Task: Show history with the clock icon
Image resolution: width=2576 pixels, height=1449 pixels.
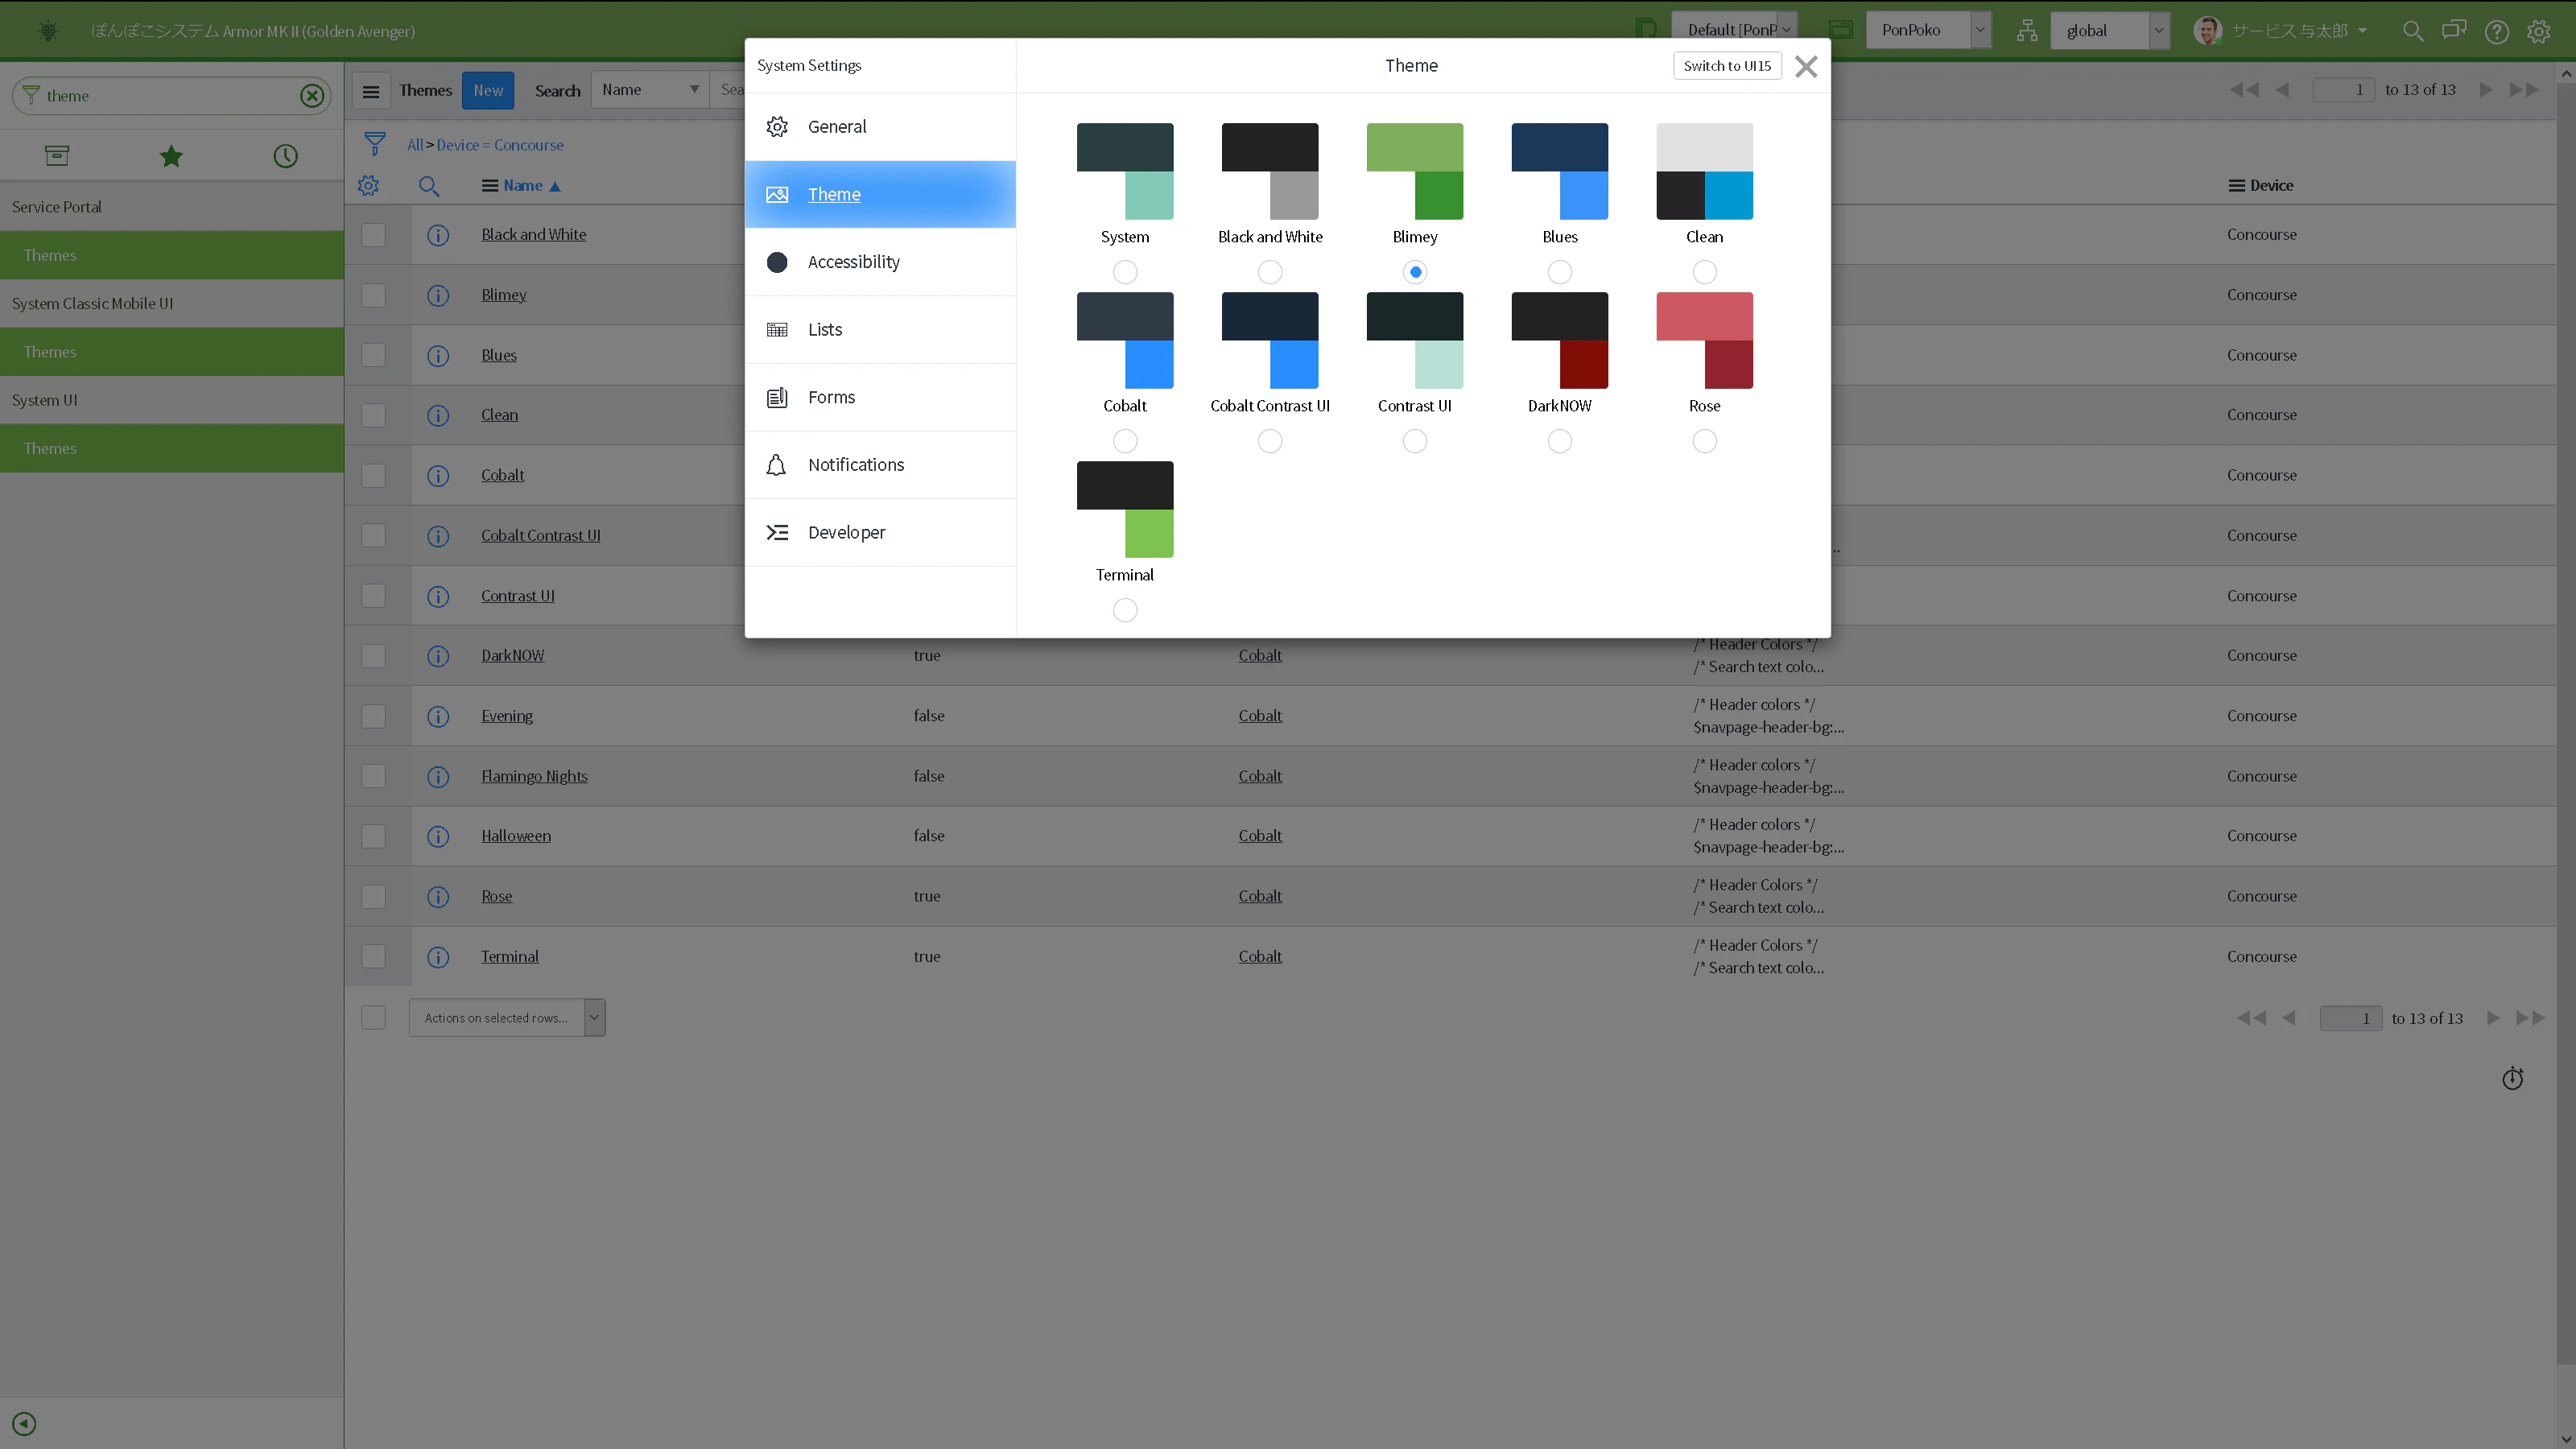Action: pyautogui.click(x=286, y=156)
